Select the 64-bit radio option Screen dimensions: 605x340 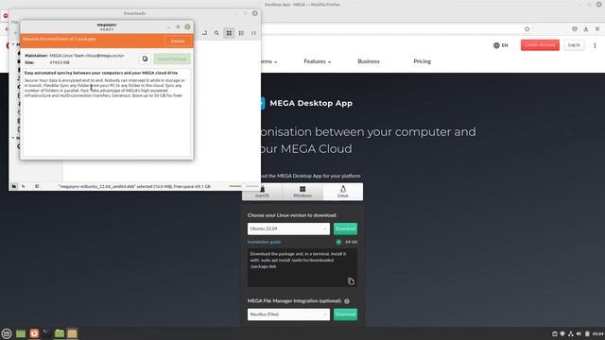pos(338,242)
